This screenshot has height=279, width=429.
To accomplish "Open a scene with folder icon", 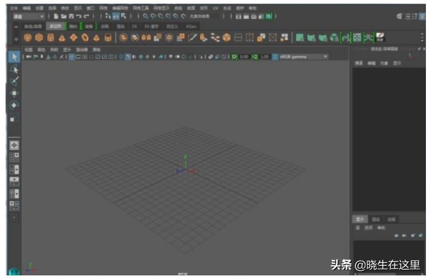I will tap(64, 16).
